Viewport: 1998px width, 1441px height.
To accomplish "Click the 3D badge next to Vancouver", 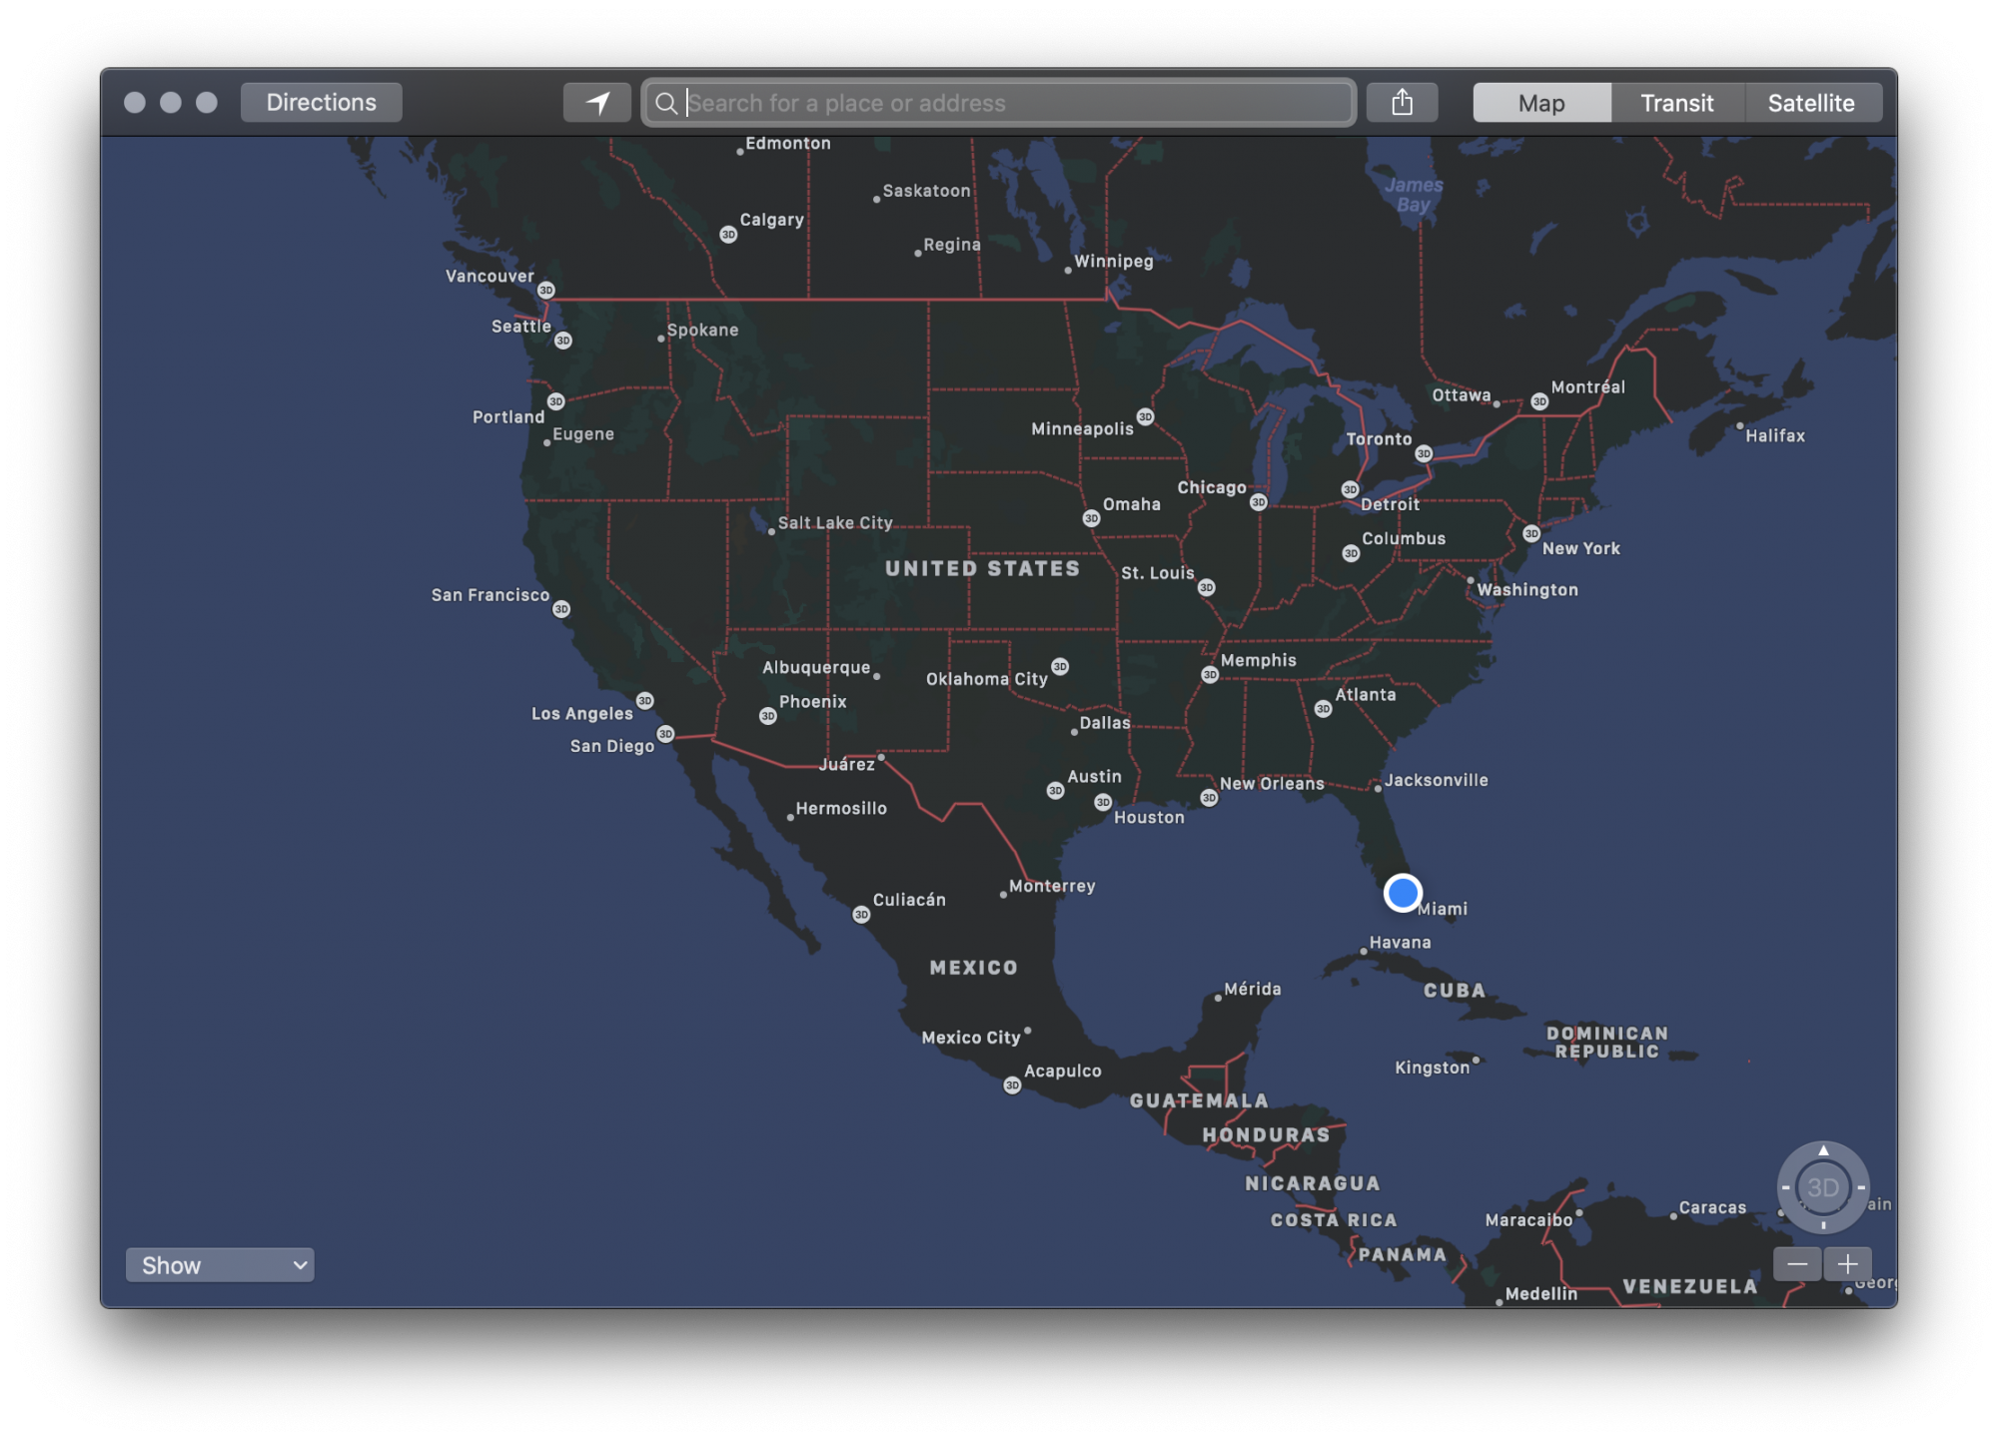I will (546, 291).
